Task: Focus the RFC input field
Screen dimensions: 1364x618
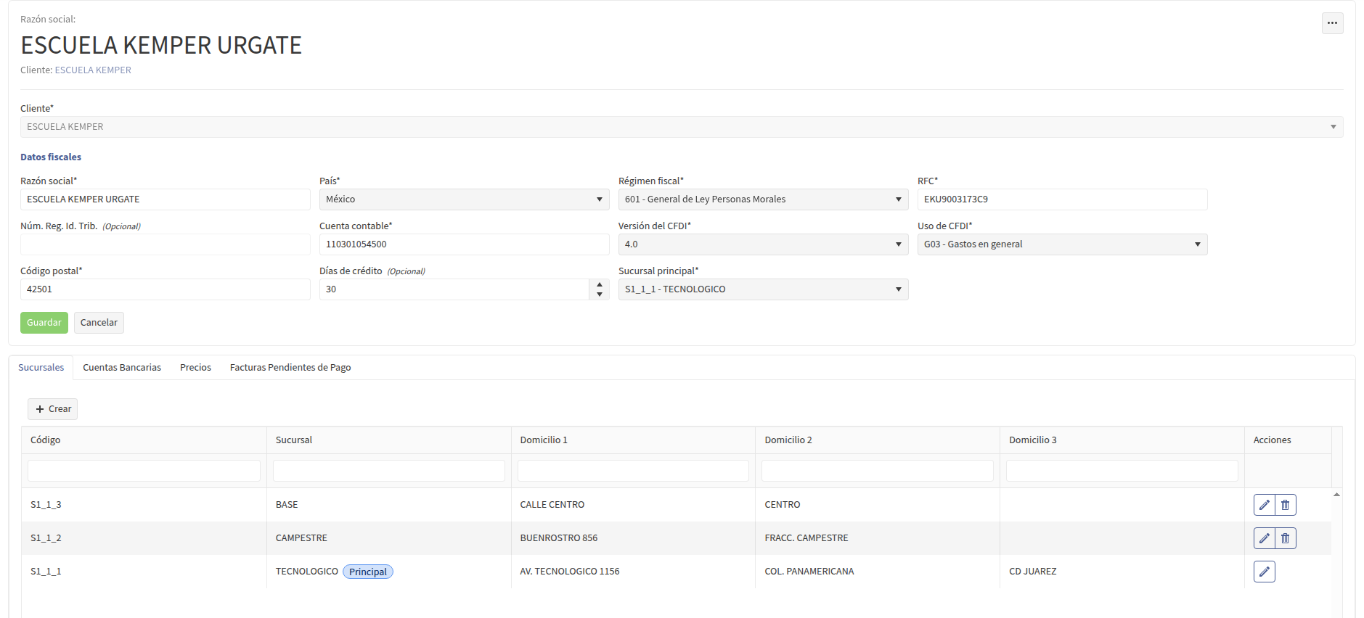Action: (1062, 199)
